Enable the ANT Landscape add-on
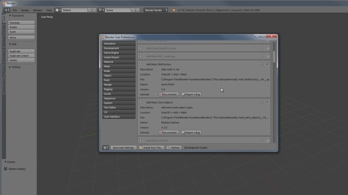 [268, 56]
